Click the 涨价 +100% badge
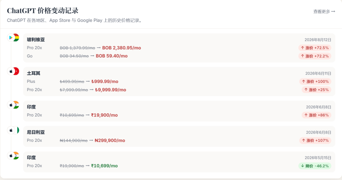Image resolution: width=342 pixels, height=180 pixels. pyautogui.click(x=315, y=81)
